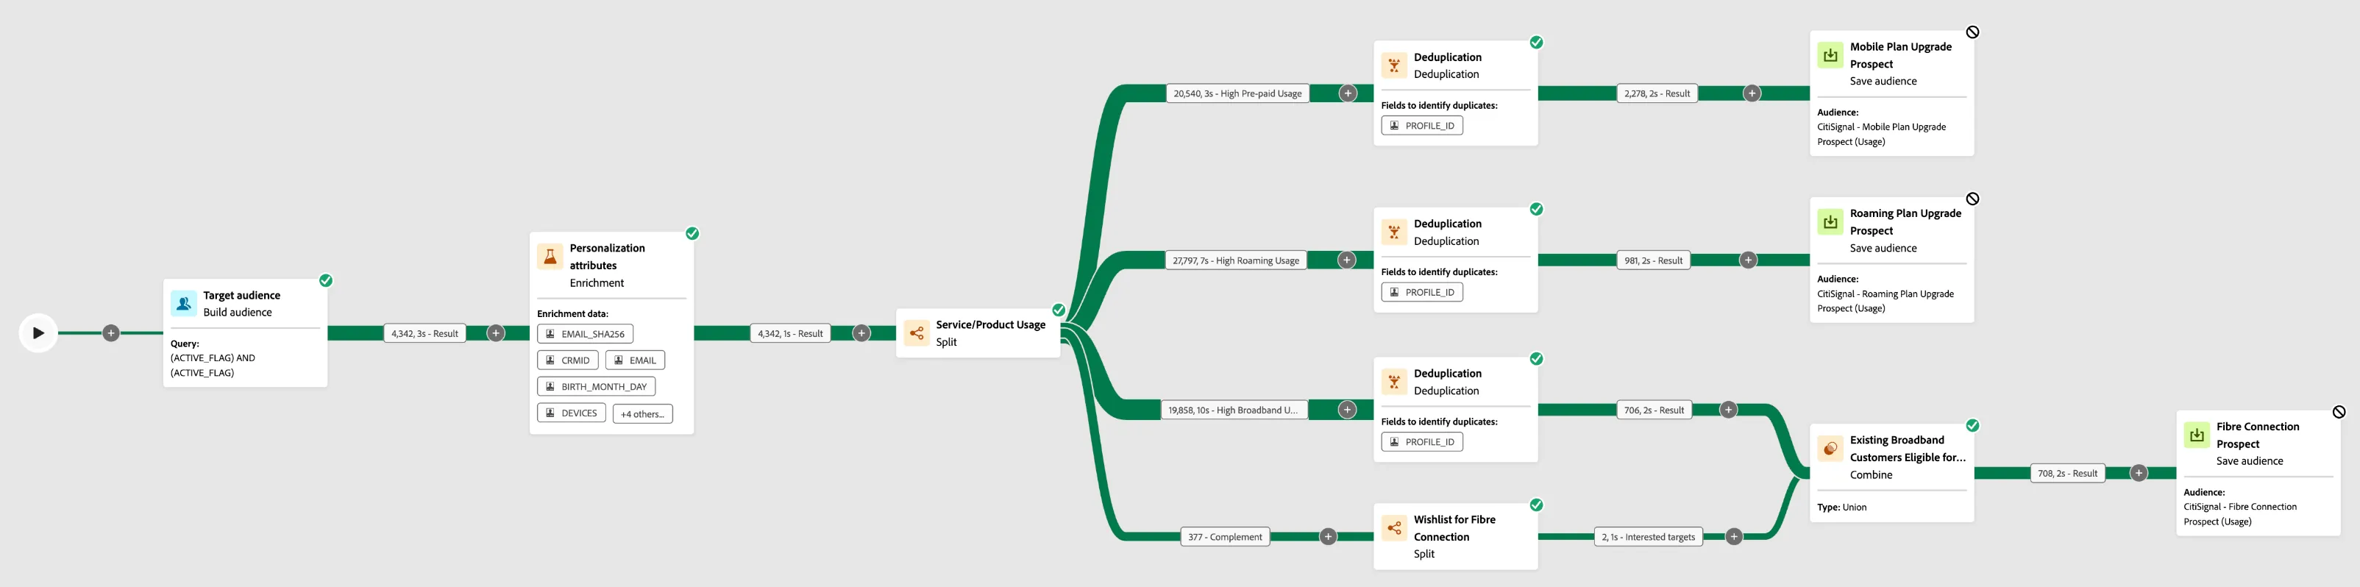2360x587 pixels.
Task: Select the Mobile Plan Upgrade Prospect save icon
Action: coord(1830,55)
